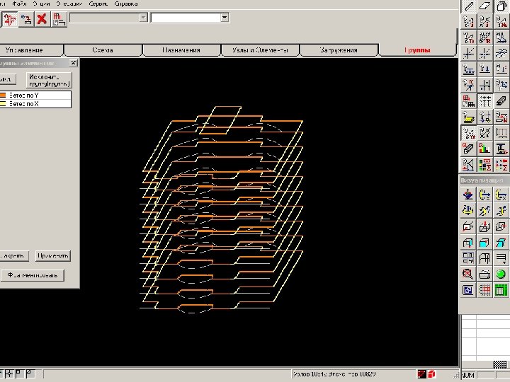This screenshot has height=382, width=510.
Task: Toggle the pressed first button in top toolbar
Action: coord(10,19)
